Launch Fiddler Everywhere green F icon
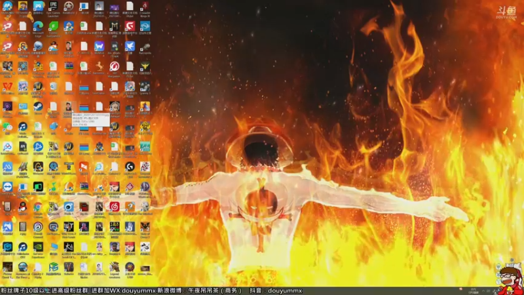The width and height of the screenshot is (524, 295). (x=53, y=26)
